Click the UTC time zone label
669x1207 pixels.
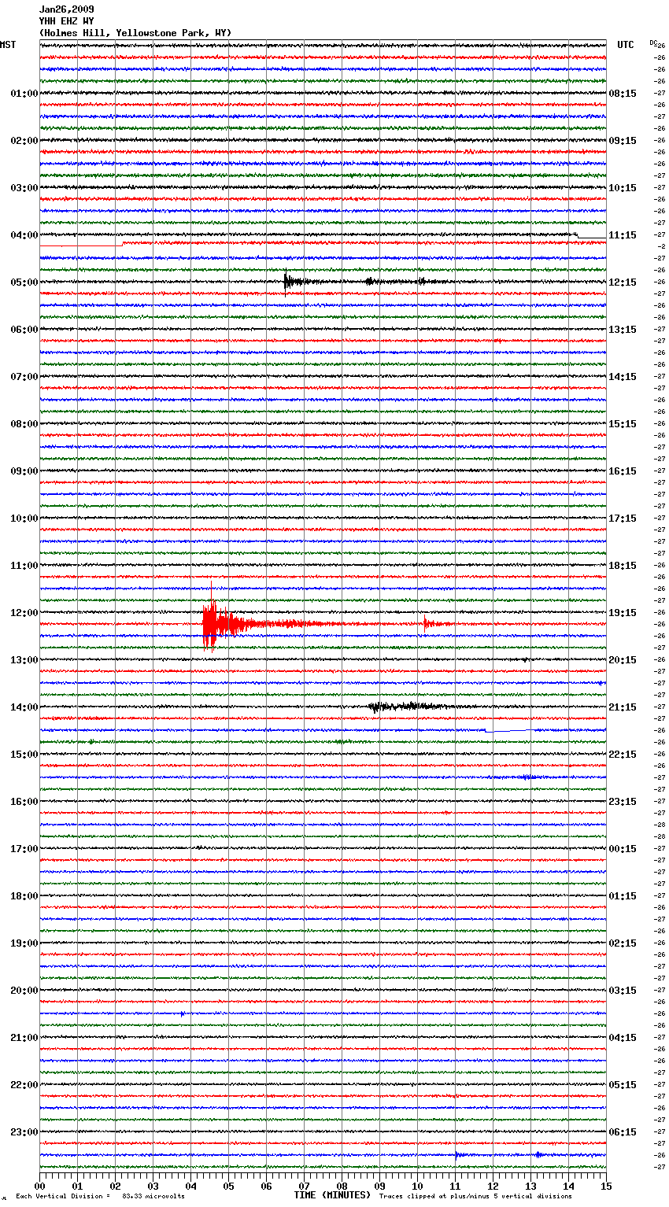click(x=625, y=45)
